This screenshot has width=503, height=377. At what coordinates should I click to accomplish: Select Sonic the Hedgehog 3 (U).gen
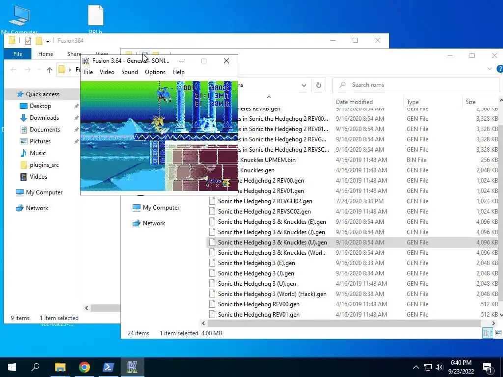pyautogui.click(x=257, y=284)
